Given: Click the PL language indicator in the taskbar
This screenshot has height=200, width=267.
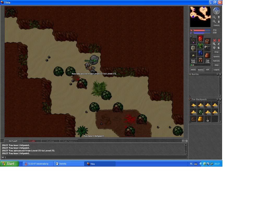Looking at the screenshot, I should point(191,164).
